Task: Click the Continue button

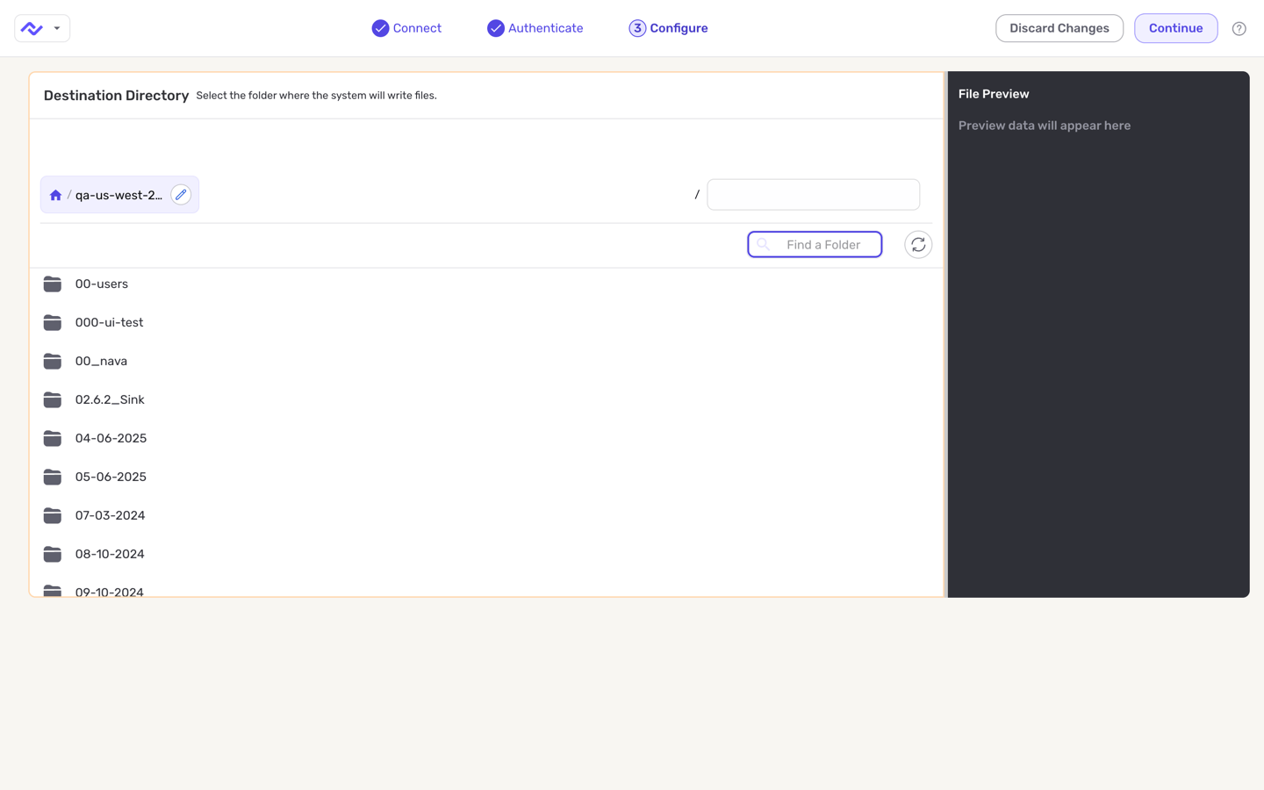Action: [x=1175, y=28]
